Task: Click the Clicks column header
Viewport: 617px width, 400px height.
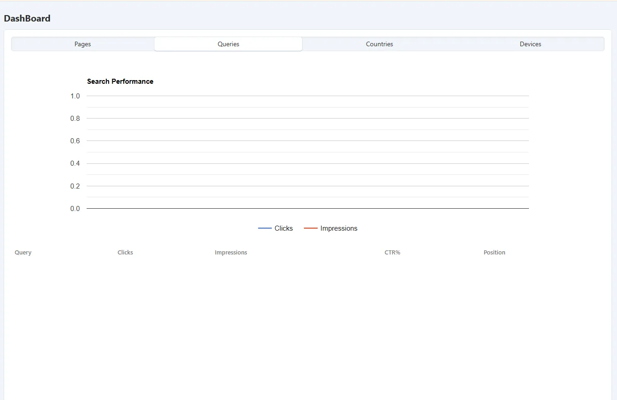Action: (x=125, y=253)
